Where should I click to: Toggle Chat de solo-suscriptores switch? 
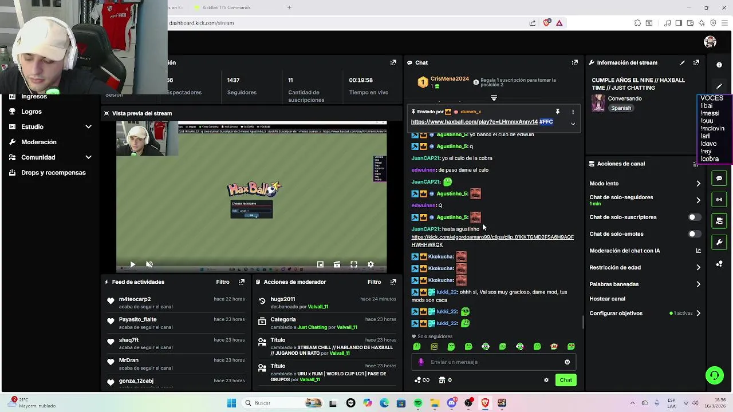693,217
